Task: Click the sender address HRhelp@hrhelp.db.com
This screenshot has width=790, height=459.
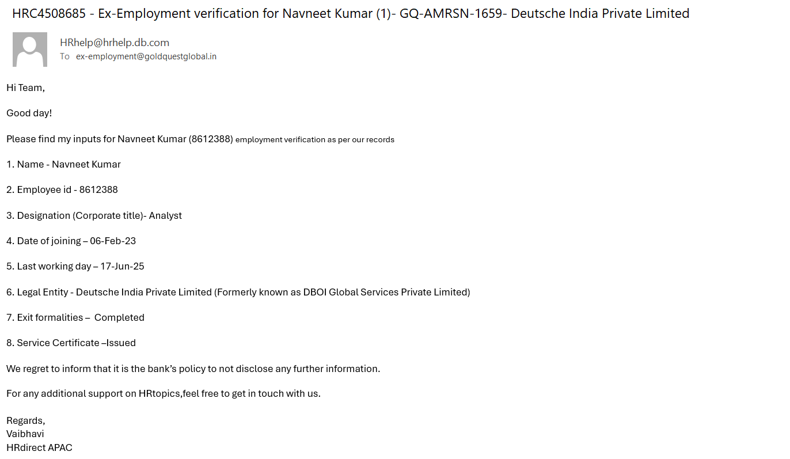Action: pyautogui.click(x=115, y=43)
